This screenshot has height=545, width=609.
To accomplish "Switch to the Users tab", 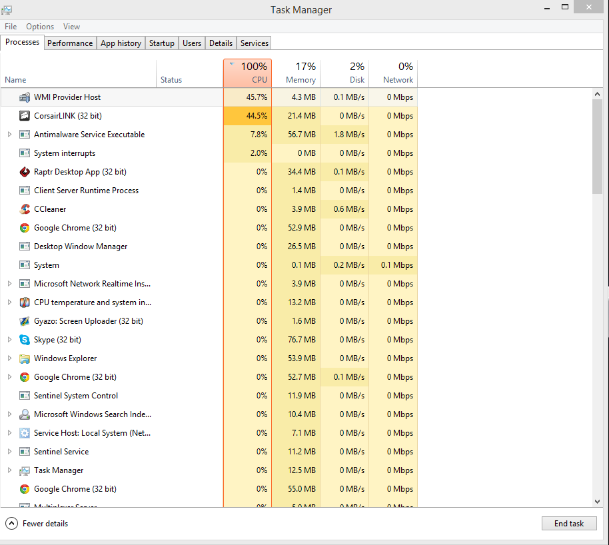I will 192,43.
